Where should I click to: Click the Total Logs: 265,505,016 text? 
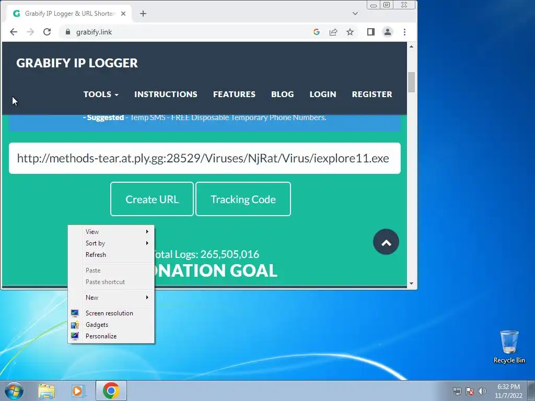point(206,254)
